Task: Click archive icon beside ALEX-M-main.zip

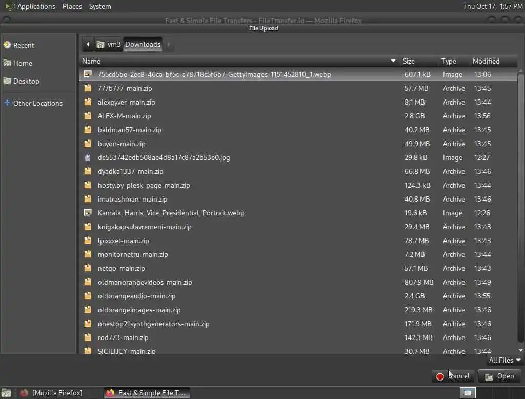Action: pyautogui.click(x=87, y=116)
